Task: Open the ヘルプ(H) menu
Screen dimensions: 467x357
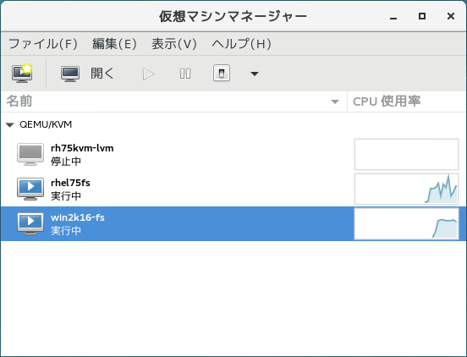Action: click(241, 44)
